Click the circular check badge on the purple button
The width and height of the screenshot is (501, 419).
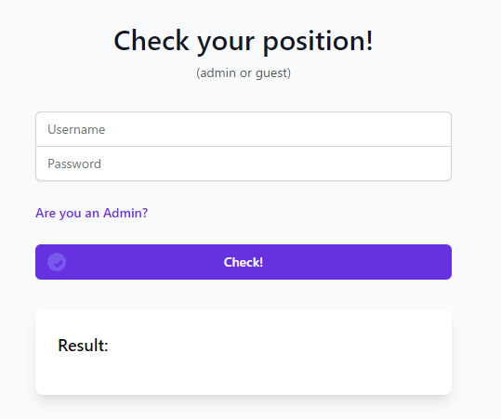57,262
